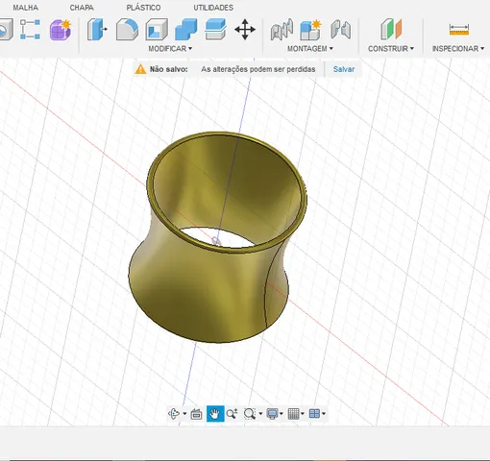
Task: Select the Fillet tool icon
Action: click(127, 30)
